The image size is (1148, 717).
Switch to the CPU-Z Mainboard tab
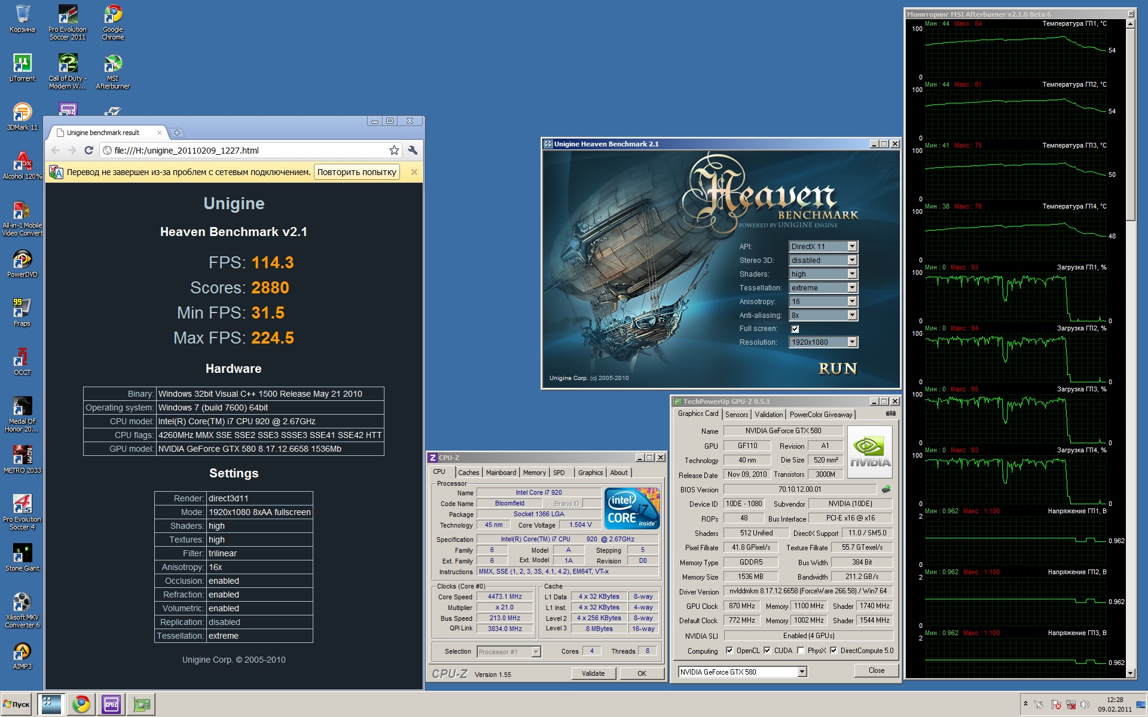(501, 473)
